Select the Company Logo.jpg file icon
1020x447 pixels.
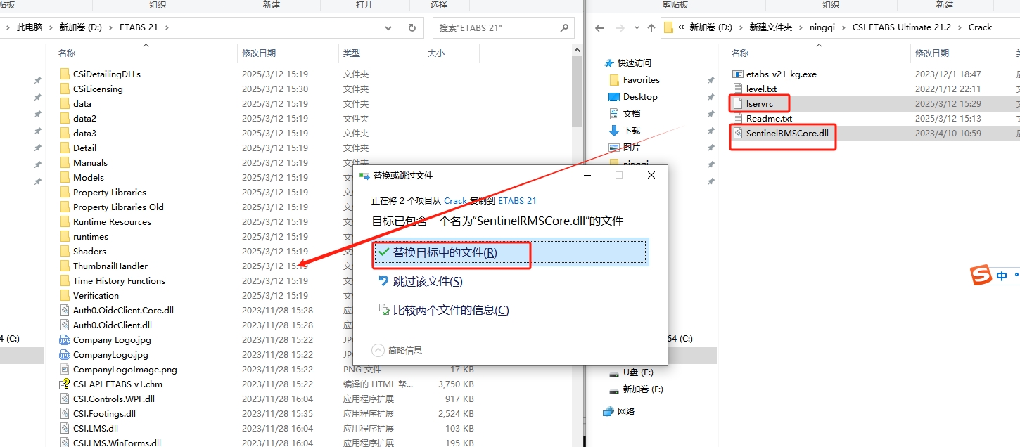coord(65,340)
